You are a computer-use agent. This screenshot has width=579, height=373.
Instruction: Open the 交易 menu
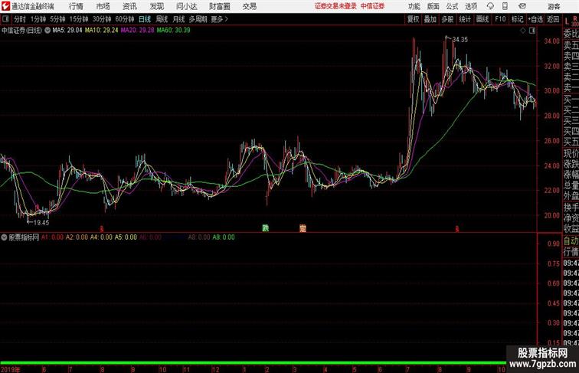[250, 6]
